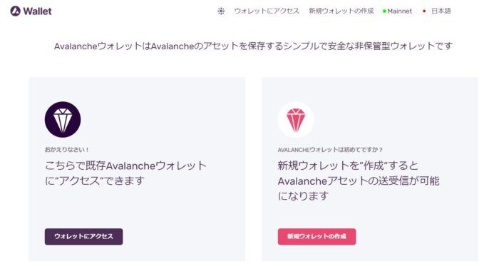Open the 日本語 language dropdown
This screenshot has width=499, height=269.
pos(441,11)
